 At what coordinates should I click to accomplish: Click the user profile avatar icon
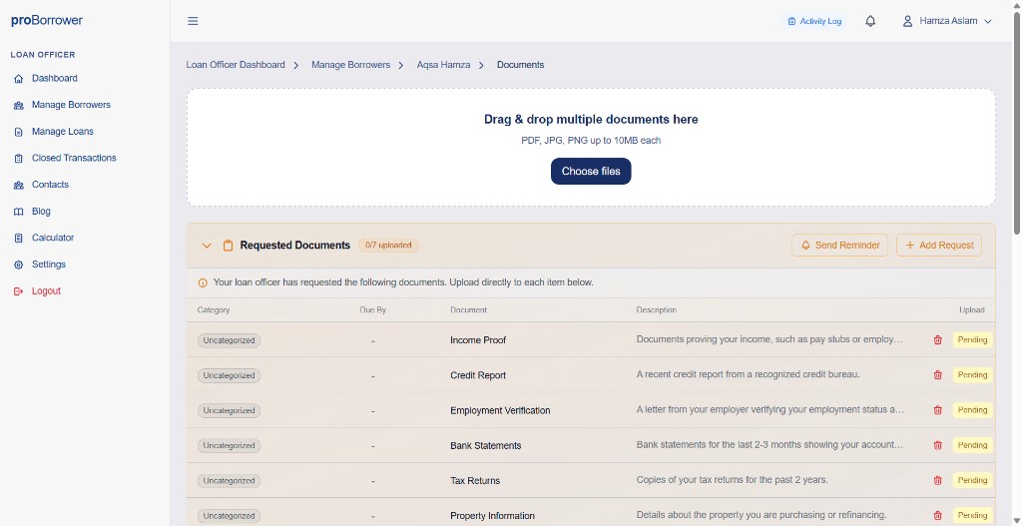907,21
